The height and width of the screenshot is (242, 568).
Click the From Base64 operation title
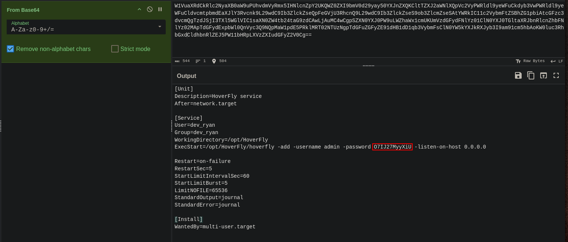23,10
